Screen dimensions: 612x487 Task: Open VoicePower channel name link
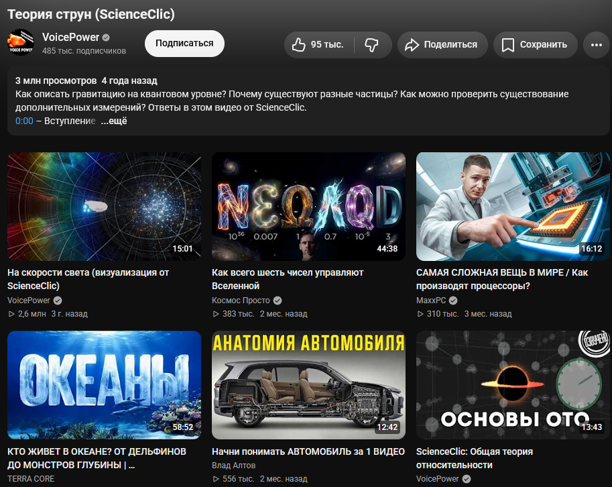click(70, 37)
